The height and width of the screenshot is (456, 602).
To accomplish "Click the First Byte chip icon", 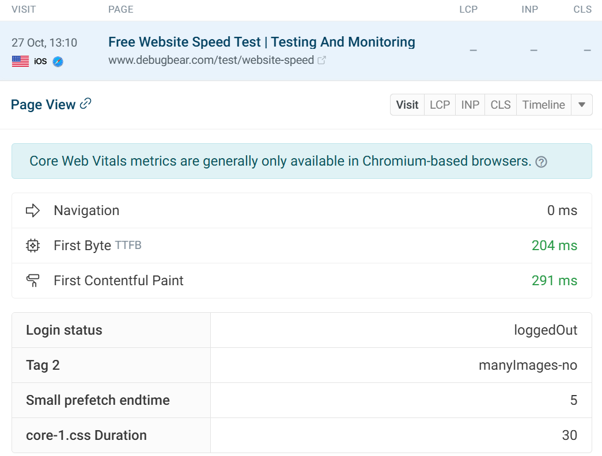I will (33, 246).
